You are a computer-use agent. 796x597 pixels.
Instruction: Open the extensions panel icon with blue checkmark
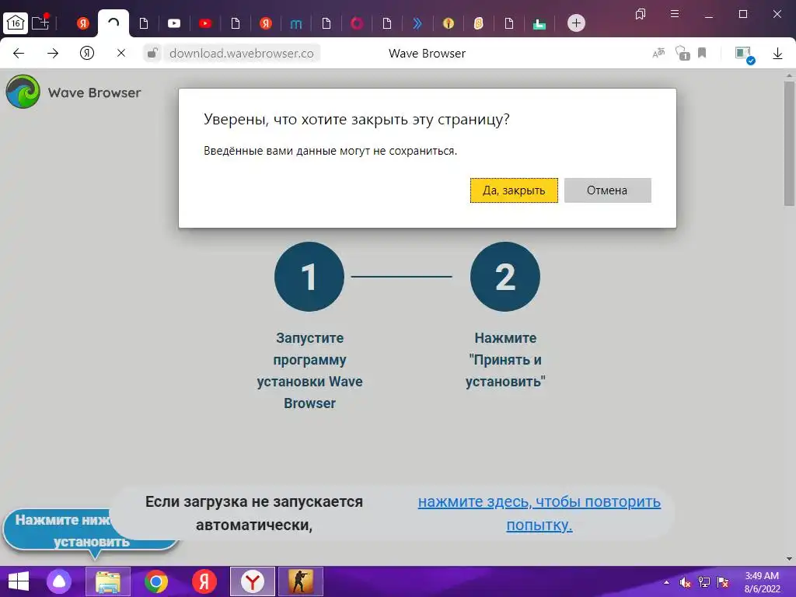(x=744, y=54)
